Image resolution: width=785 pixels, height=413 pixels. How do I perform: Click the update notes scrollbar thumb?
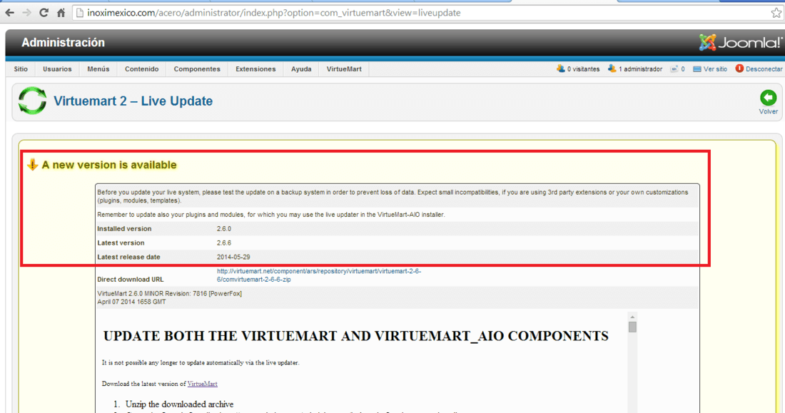(x=632, y=327)
